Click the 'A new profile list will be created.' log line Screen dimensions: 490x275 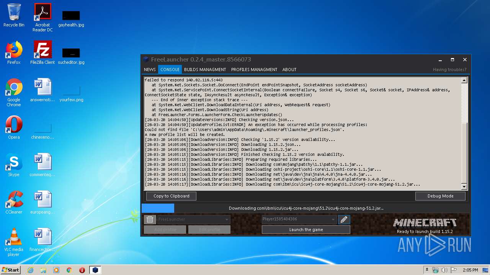tap(185, 134)
